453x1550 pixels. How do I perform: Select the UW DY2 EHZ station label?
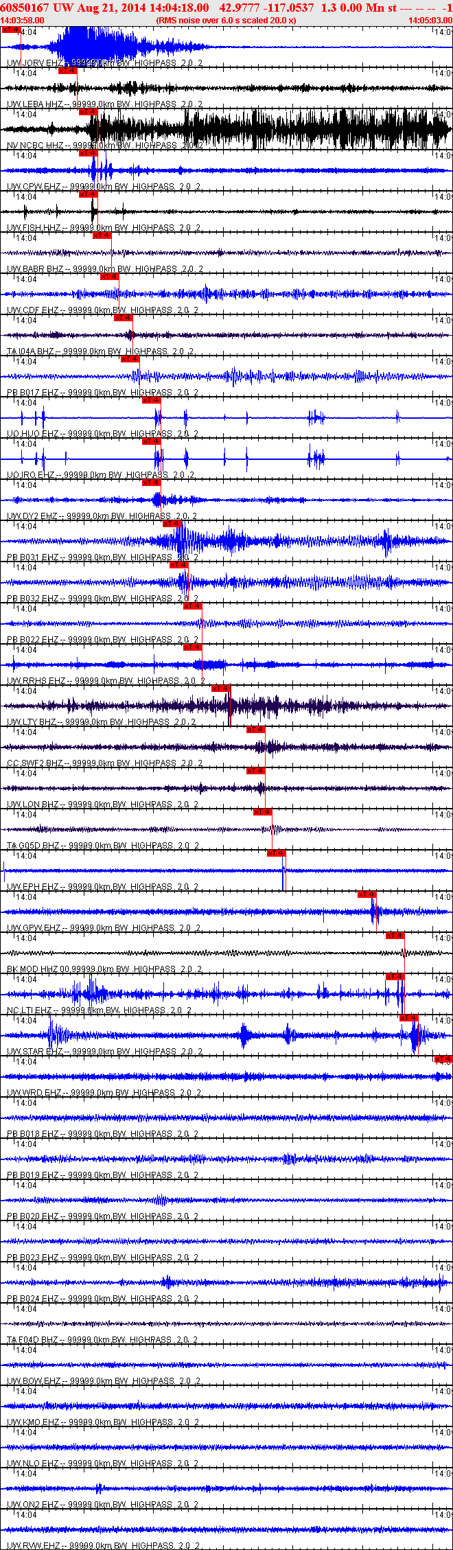(x=34, y=516)
